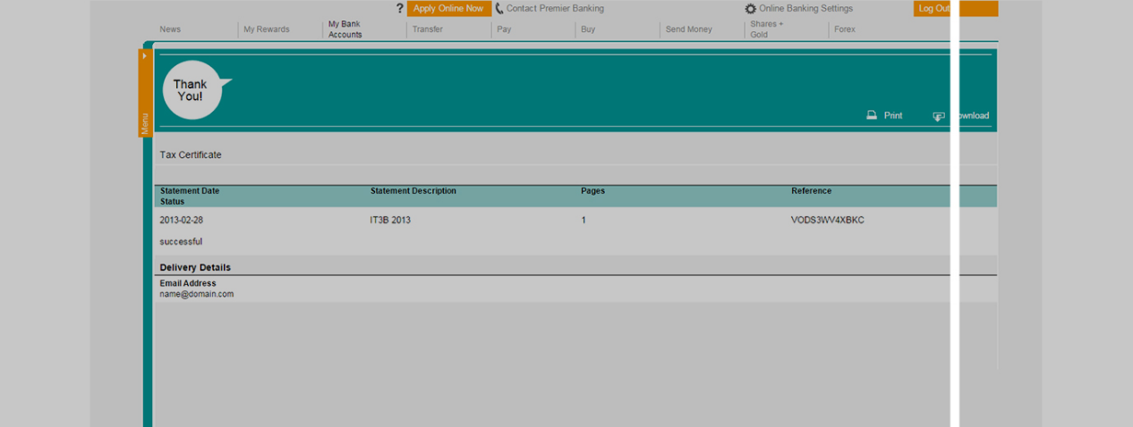1133x427 pixels.
Task: Click the Apply Online Now button
Action: (448, 8)
